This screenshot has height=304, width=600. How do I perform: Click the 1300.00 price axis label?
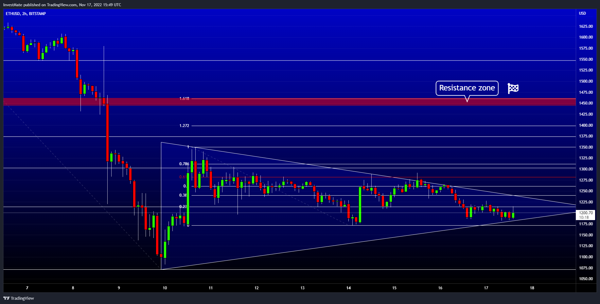(x=586, y=169)
